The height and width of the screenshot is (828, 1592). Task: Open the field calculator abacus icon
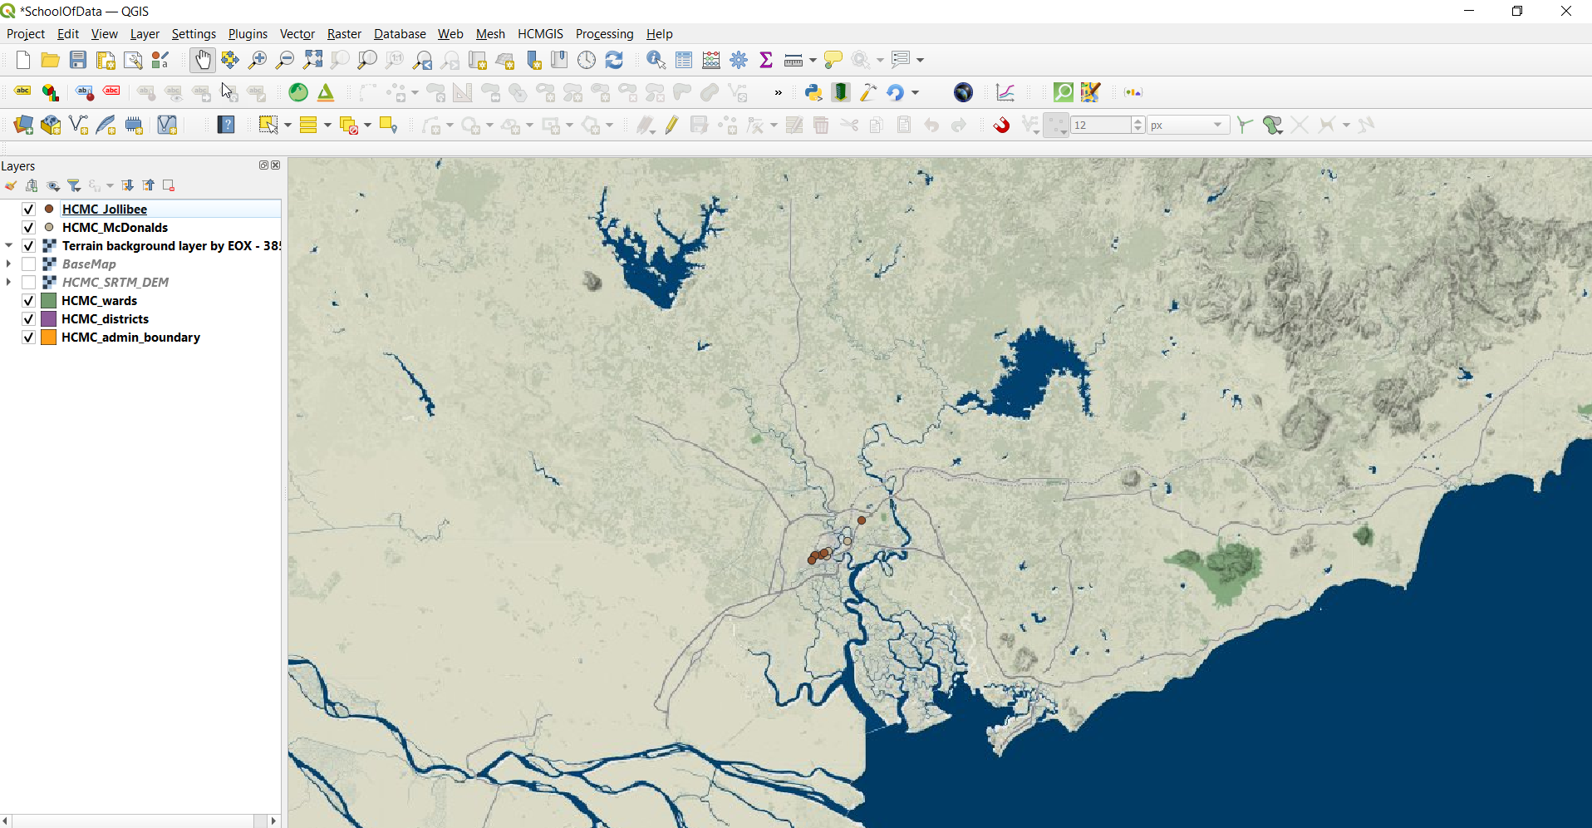click(711, 60)
